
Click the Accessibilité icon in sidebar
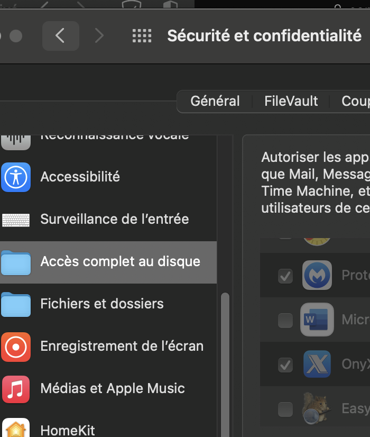[16, 177]
